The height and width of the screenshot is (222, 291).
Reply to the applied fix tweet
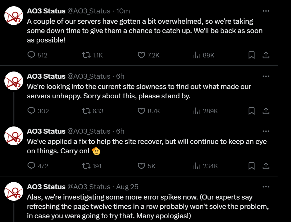pyautogui.click(x=31, y=166)
